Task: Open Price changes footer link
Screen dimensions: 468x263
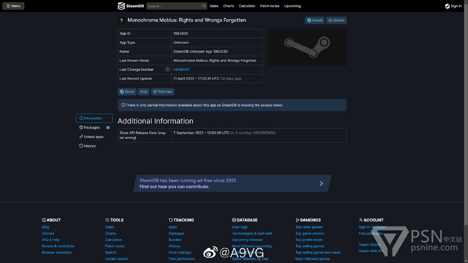Action: [x=180, y=252]
